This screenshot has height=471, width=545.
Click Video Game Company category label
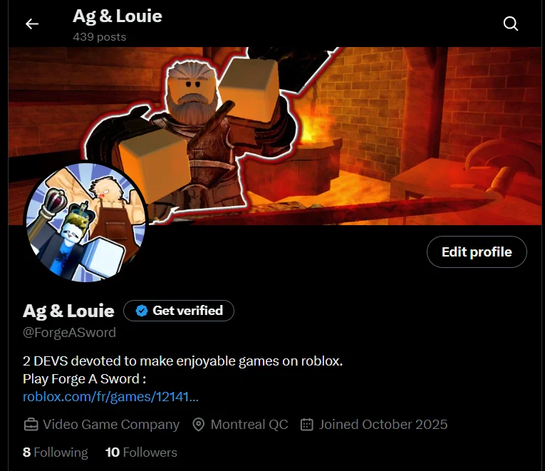pyautogui.click(x=111, y=425)
